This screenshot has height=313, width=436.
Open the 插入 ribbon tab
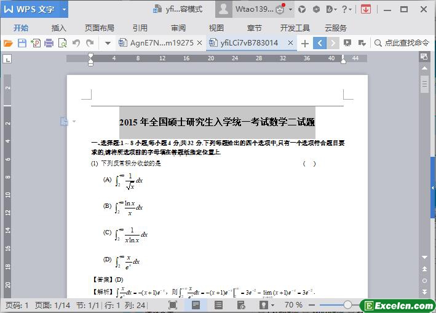[x=58, y=28]
